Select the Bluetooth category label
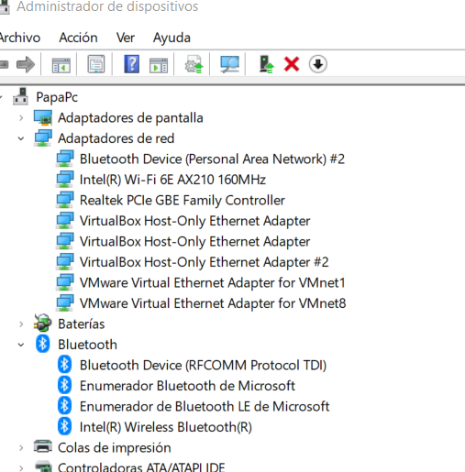Image resolution: width=465 pixels, height=472 pixels. point(87,345)
